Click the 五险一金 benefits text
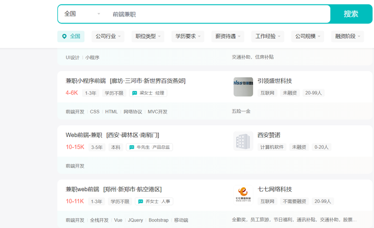The height and width of the screenshot is (228, 374). point(241,111)
